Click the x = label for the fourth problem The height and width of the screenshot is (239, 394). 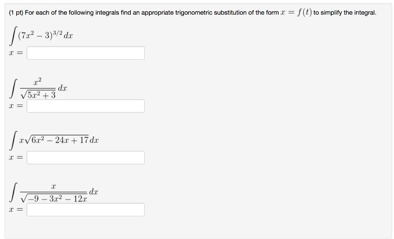(15, 209)
